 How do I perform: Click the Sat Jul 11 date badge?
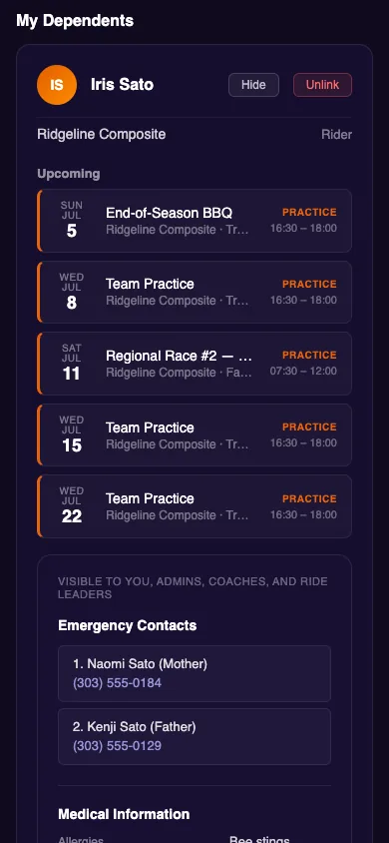pos(72,364)
